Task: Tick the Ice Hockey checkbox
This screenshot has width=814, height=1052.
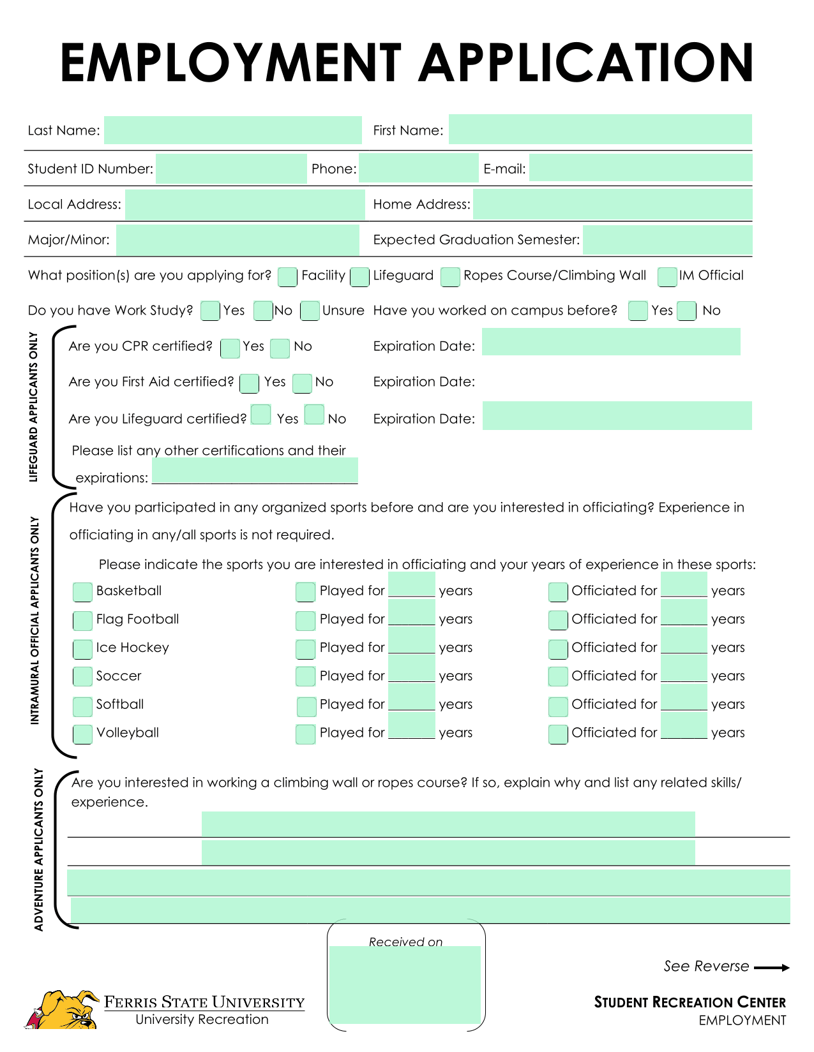Action: (82, 649)
